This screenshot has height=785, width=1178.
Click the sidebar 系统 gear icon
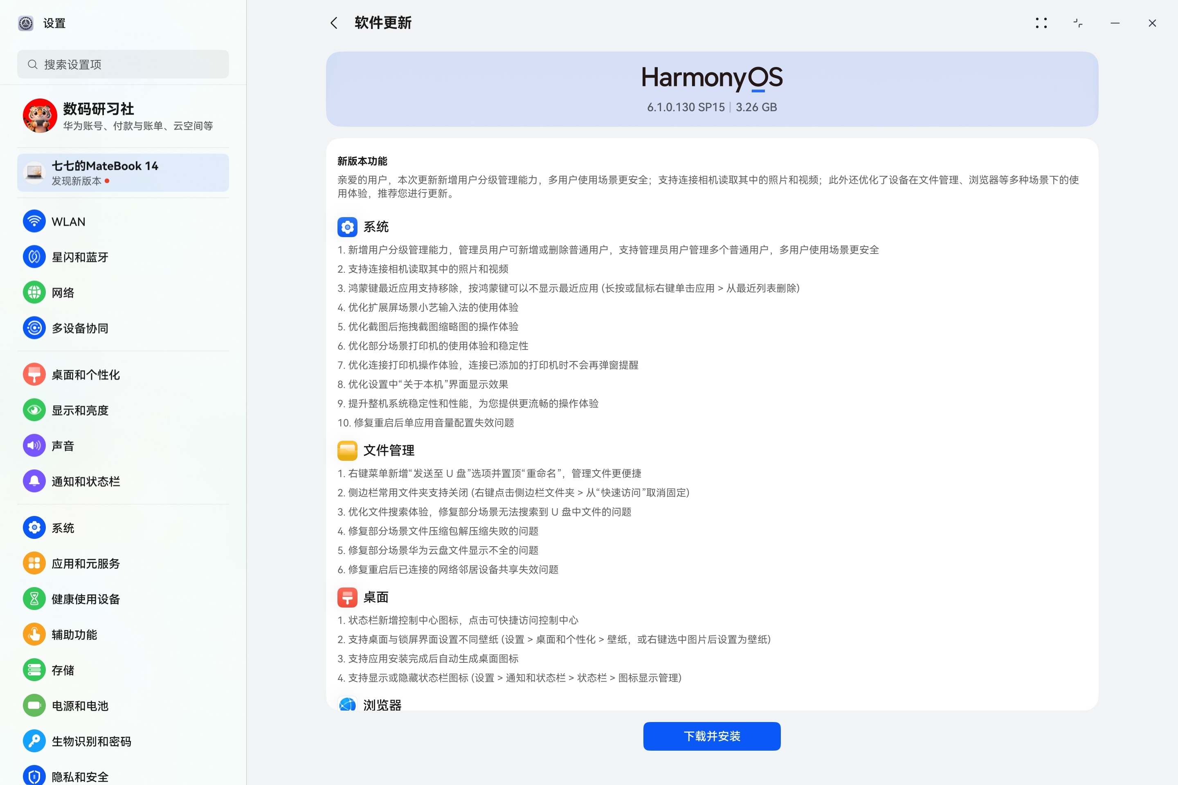[x=34, y=528]
